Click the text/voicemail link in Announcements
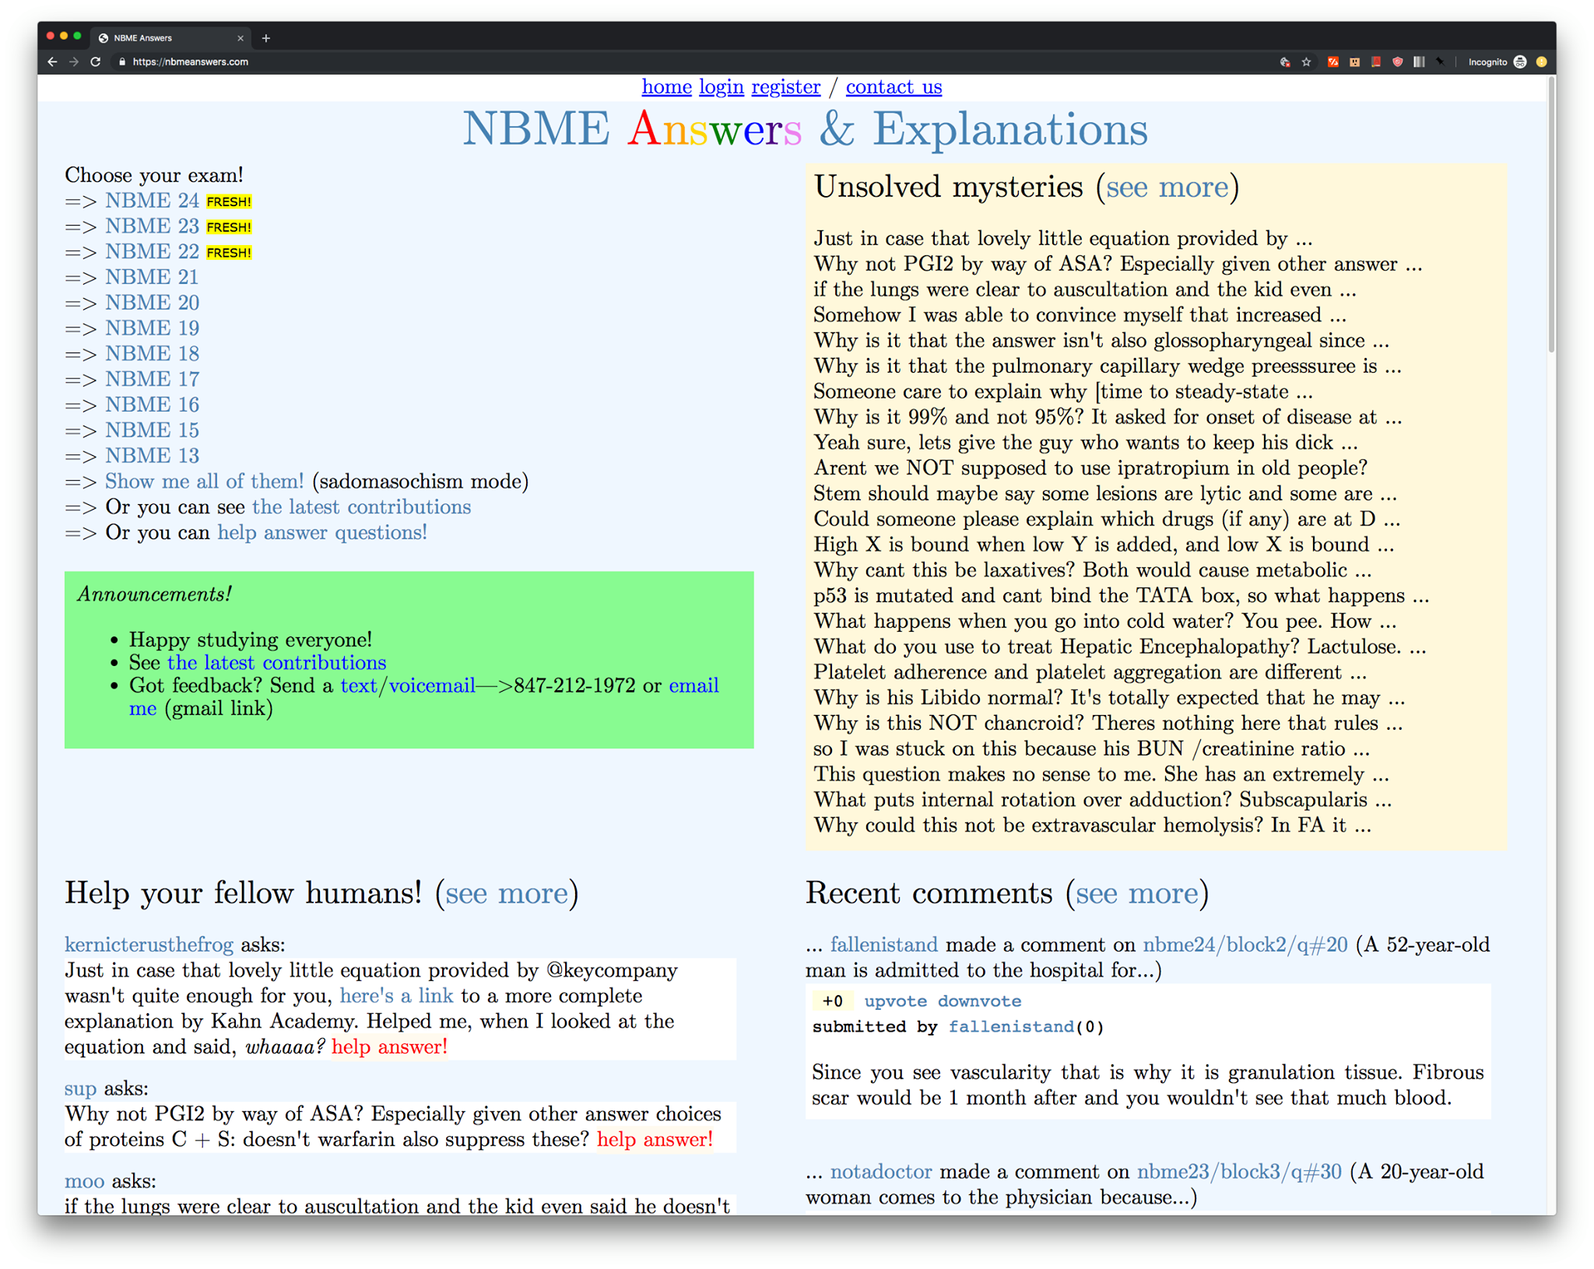This screenshot has height=1269, width=1594. click(408, 685)
